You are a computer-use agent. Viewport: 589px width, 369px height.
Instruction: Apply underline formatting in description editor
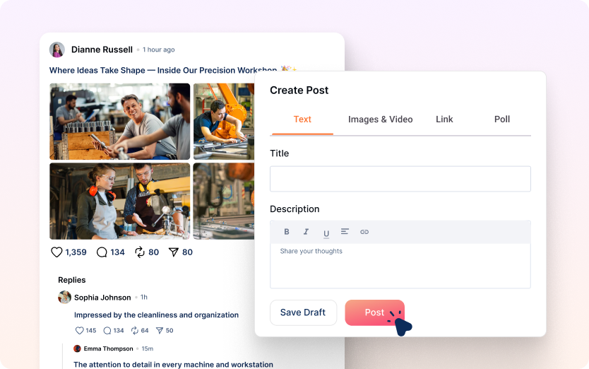[326, 233]
